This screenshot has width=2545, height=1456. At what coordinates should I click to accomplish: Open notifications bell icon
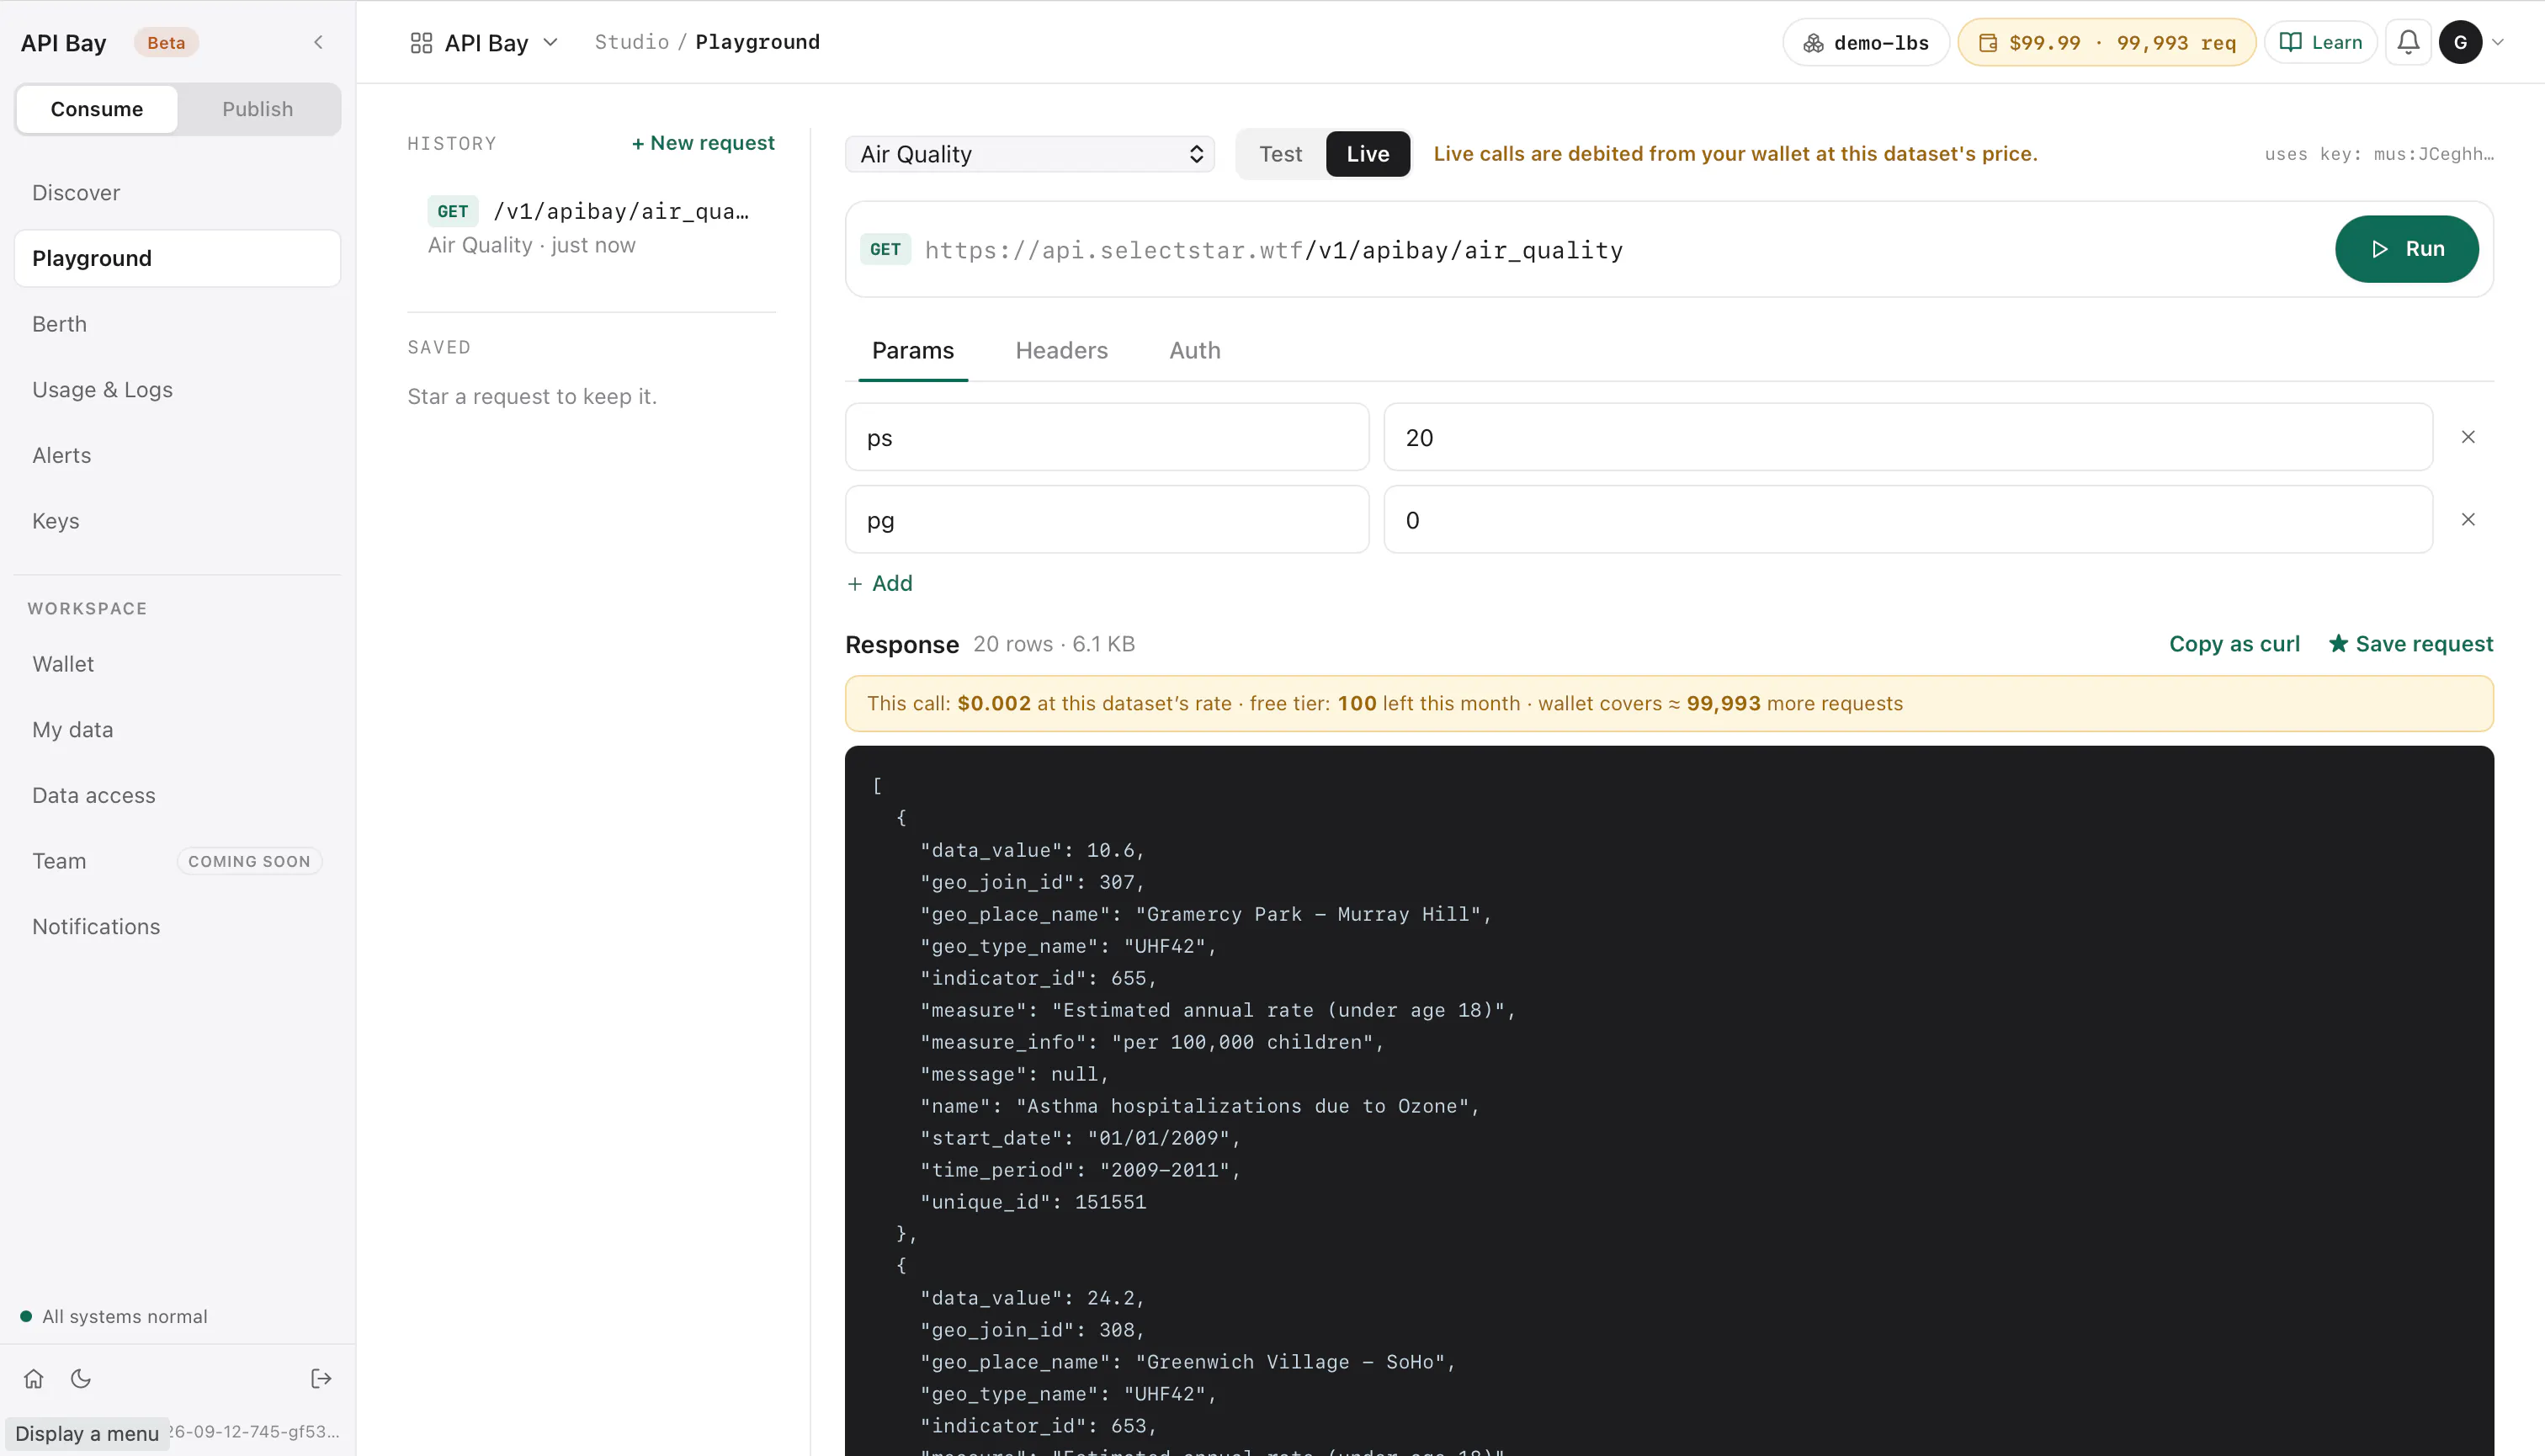coord(2408,42)
